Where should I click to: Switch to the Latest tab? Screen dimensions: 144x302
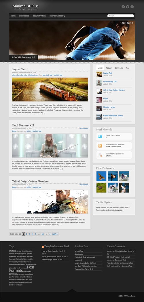[100, 68]
